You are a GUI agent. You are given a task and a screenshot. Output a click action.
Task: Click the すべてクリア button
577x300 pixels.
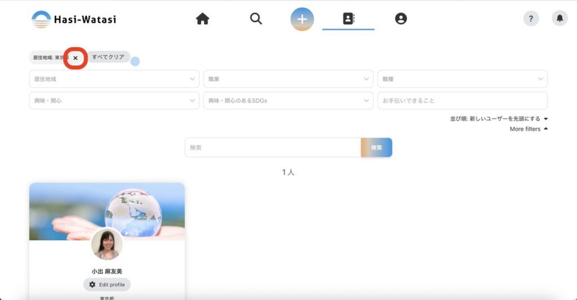click(x=108, y=57)
